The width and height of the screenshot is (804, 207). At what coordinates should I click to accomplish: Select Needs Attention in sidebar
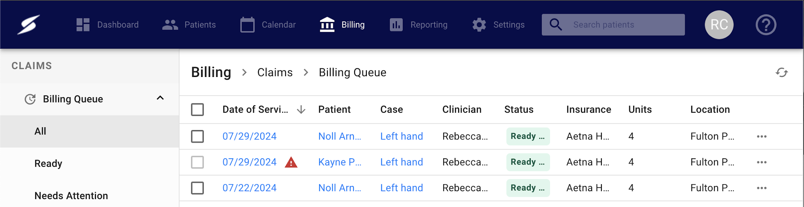(71, 196)
